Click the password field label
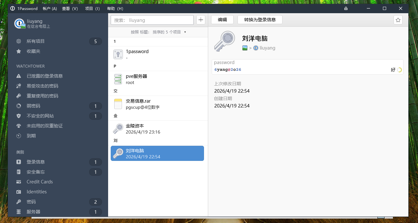 (x=224, y=62)
